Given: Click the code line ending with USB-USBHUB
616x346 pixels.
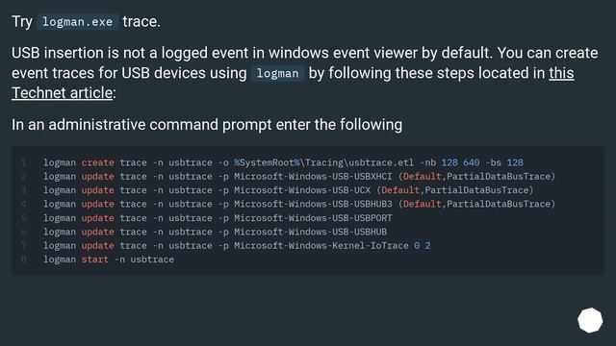Looking at the screenshot, I should pyautogui.click(x=215, y=232).
